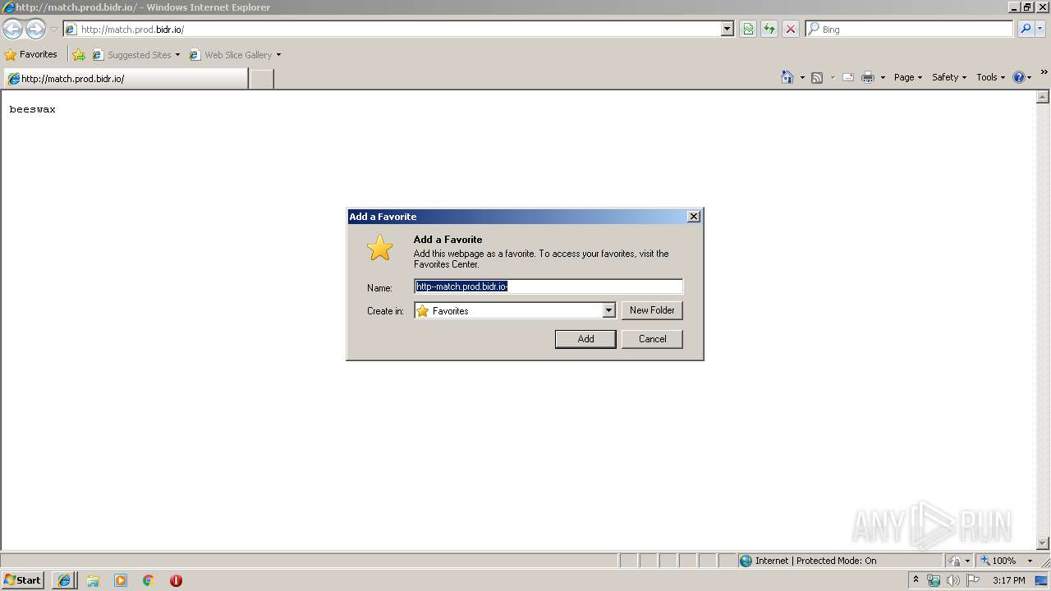Click in the Bing search field
Image resolution: width=1051 pixels, height=591 pixels.
point(911,30)
